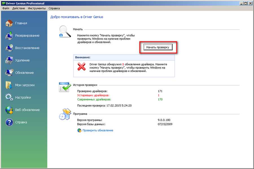The height and width of the screenshot is (169, 254).
Task: Click the Настройки gears icon
Action: [x=9, y=97]
